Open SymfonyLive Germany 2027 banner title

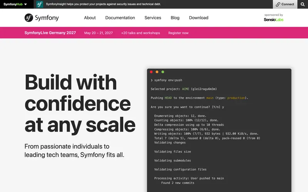click(x=50, y=33)
